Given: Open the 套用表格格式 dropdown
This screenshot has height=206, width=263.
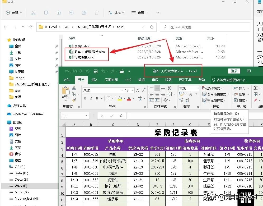Looking at the screenshot, I should click(x=216, y=94).
